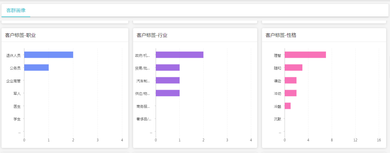Select the 军人 category label
This screenshot has height=153, width=390.
(17, 94)
